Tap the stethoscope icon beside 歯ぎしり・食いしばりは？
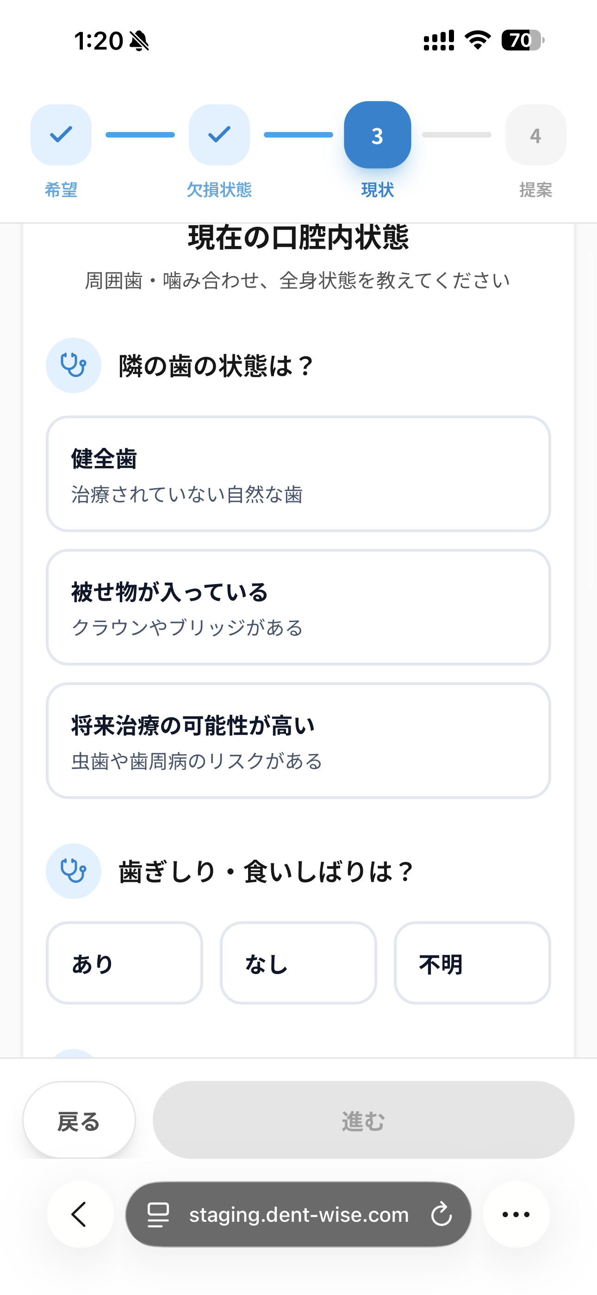This screenshot has width=597, height=1295. pos(74,871)
